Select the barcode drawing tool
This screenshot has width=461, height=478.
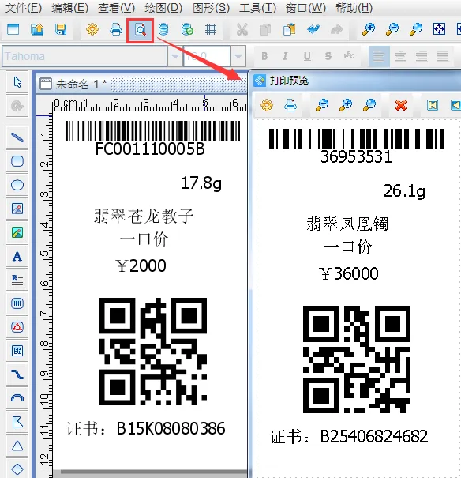point(17,303)
